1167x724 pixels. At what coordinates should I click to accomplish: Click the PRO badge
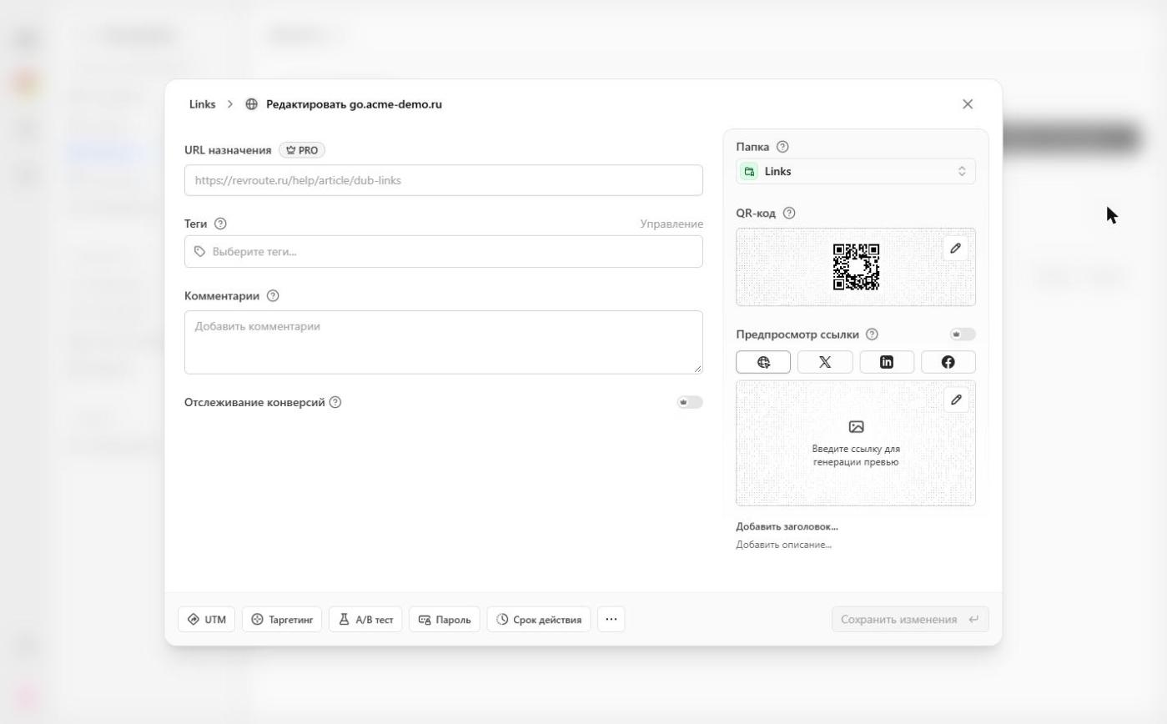tap(302, 150)
